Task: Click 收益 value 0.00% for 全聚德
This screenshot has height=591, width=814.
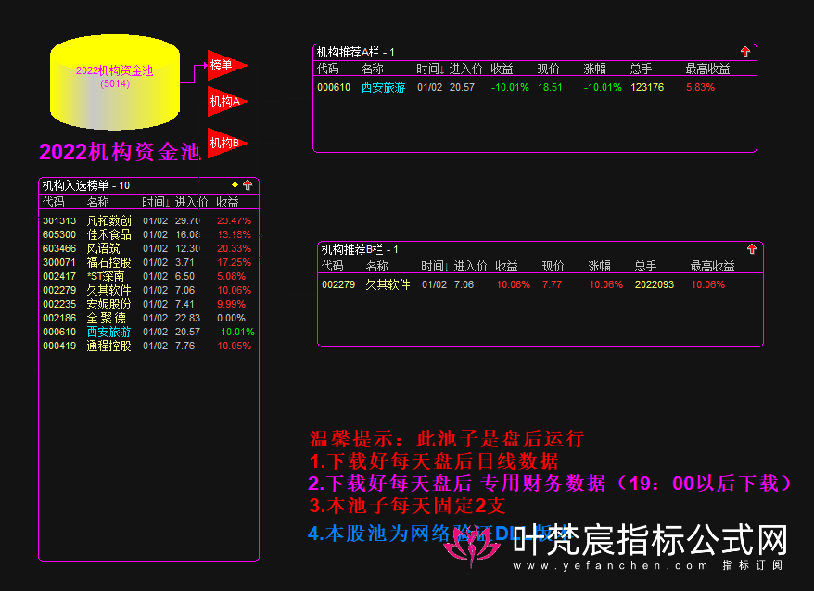Action: tap(231, 318)
